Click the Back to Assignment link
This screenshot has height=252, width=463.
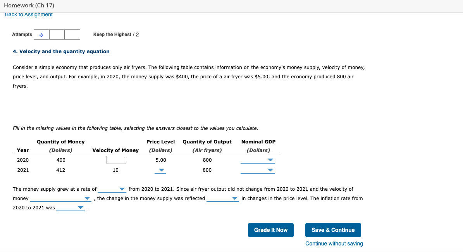coord(29,14)
